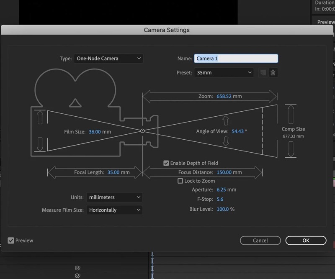Disable the Enable Depth of Field checkbox

point(166,163)
